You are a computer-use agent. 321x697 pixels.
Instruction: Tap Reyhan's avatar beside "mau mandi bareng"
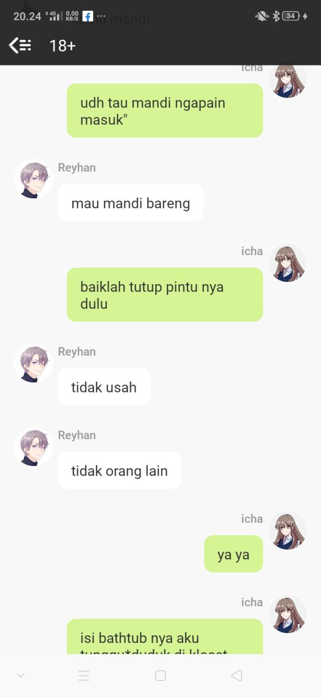(x=34, y=180)
